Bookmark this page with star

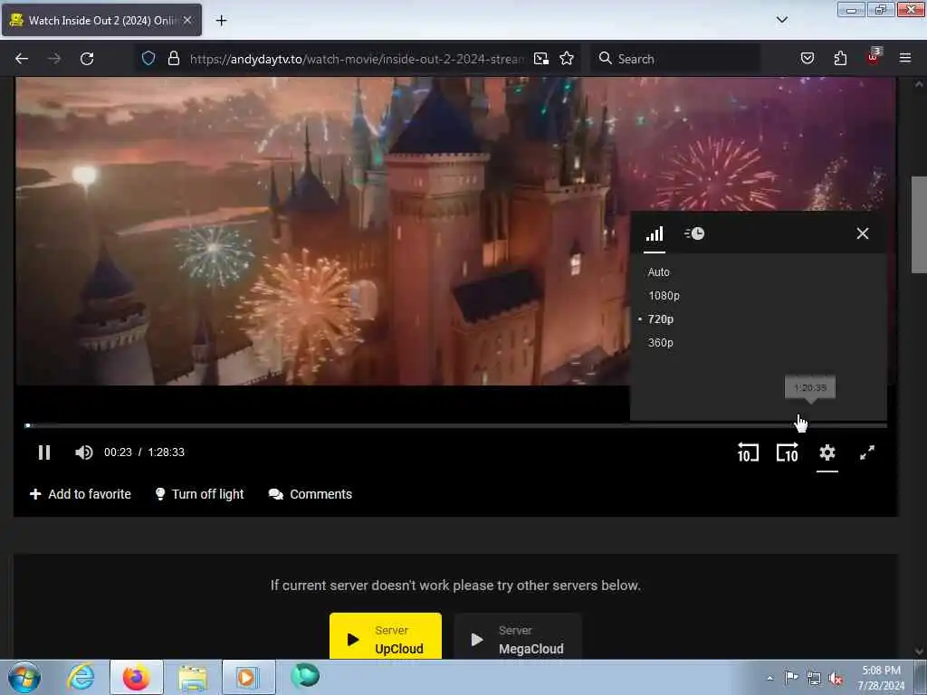[567, 59]
